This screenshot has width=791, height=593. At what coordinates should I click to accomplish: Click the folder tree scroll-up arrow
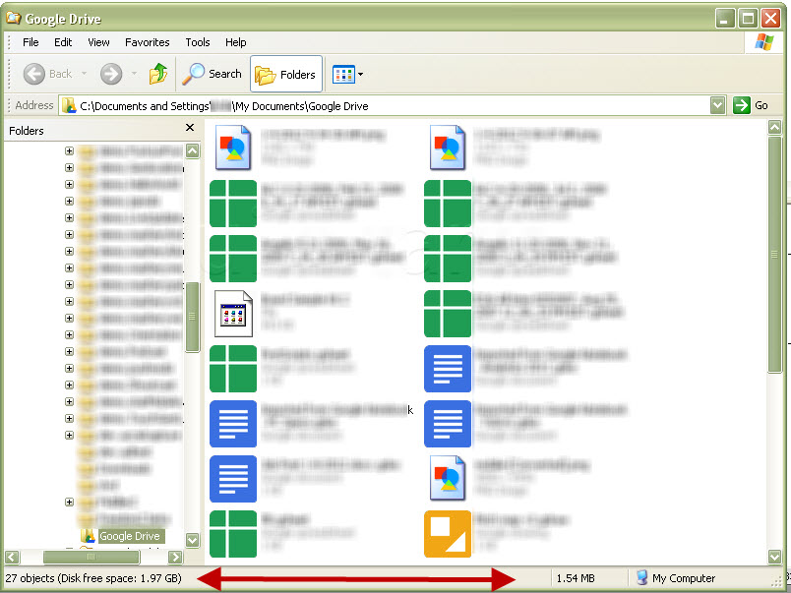coord(192,150)
